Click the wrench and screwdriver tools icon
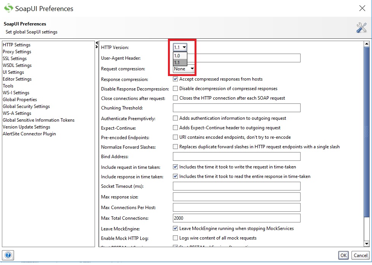The height and width of the screenshot is (265, 372). pyautogui.click(x=361, y=27)
